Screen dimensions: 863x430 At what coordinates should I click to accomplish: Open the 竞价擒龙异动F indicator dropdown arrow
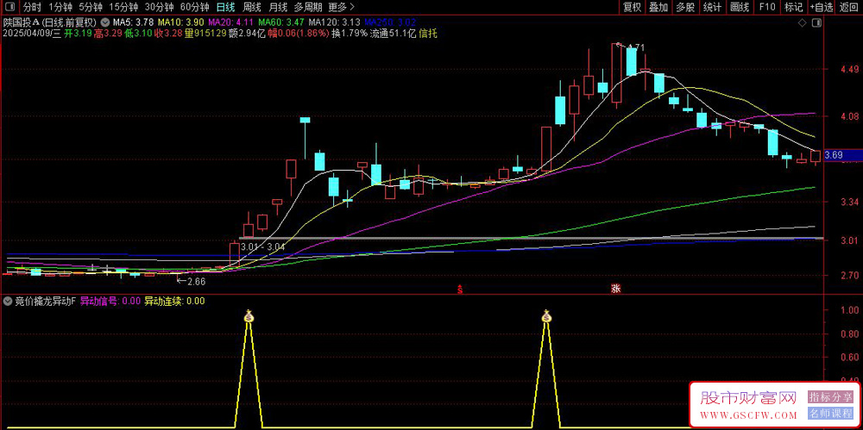click(x=7, y=302)
